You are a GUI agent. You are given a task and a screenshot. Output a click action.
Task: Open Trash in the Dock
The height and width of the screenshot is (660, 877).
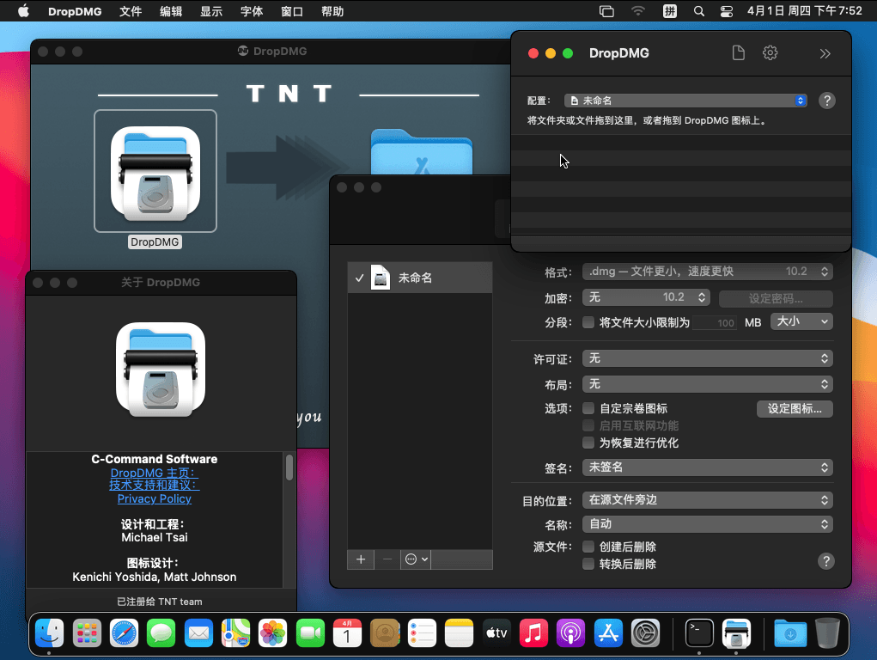[827, 633]
